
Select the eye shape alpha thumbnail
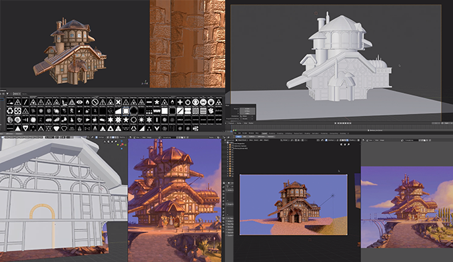point(79,102)
